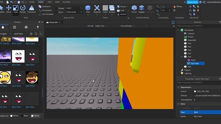Switch to the HOME ribbon tab

[x=31, y=2]
